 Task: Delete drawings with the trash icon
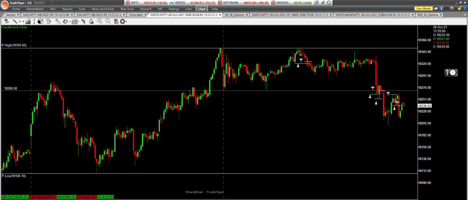tap(116, 21)
